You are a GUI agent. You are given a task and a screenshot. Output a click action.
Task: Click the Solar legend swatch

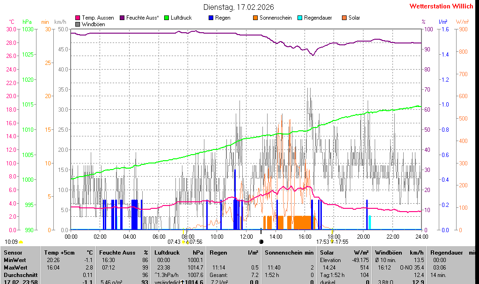point(344,18)
